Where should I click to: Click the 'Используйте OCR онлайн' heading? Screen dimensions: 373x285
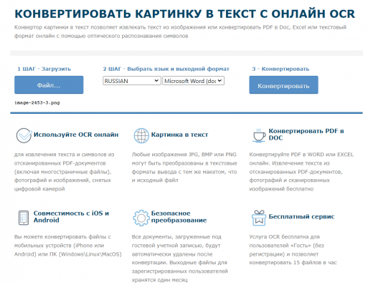76,135
